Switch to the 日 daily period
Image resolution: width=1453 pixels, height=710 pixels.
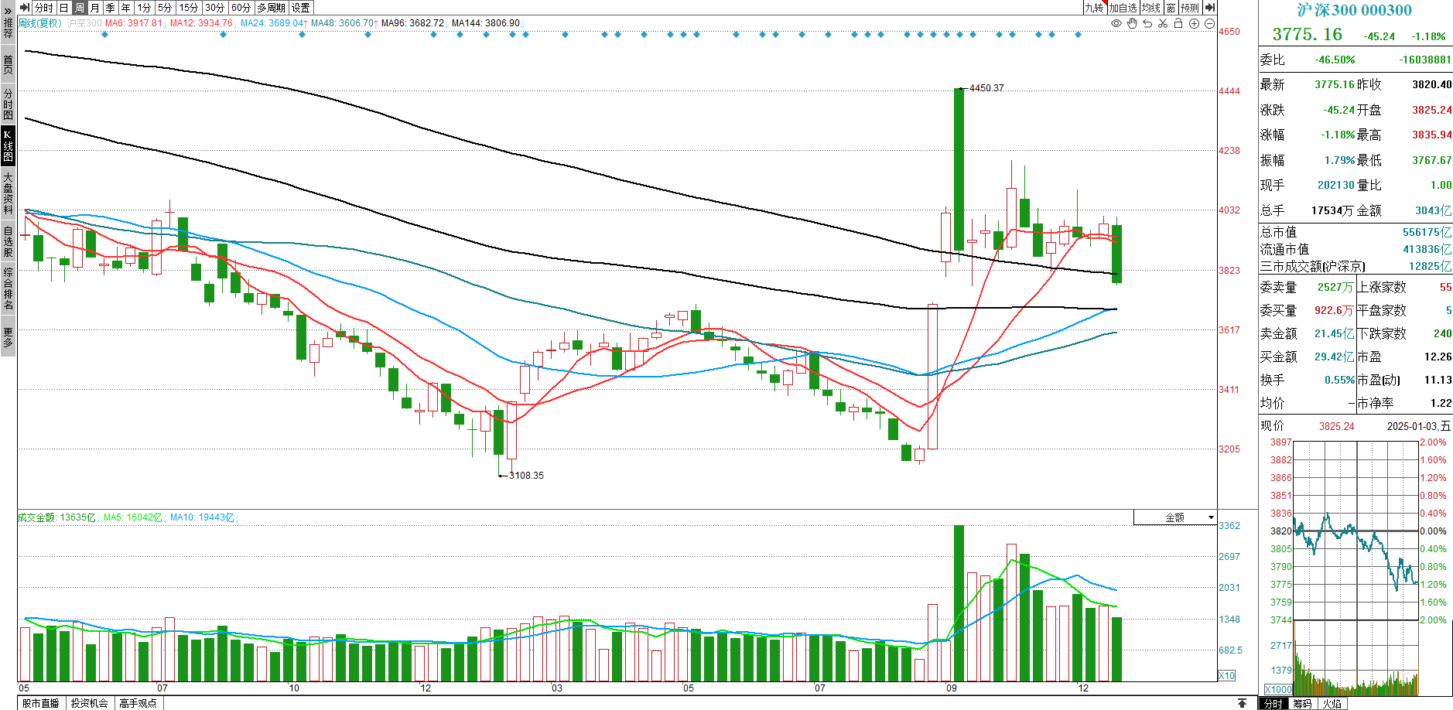(x=64, y=8)
